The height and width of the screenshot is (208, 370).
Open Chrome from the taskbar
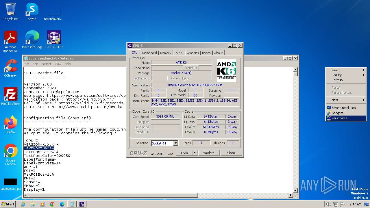[x=52, y=204]
